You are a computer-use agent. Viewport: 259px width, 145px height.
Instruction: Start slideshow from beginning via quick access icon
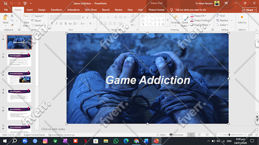25,3
